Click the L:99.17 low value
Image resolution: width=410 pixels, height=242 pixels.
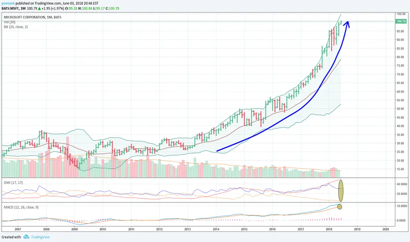click(x=99, y=8)
